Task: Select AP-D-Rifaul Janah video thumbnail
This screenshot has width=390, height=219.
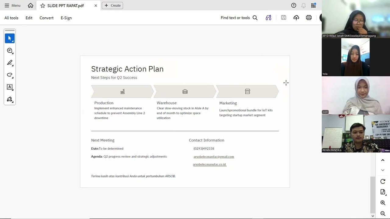Action: [x=356, y=19]
